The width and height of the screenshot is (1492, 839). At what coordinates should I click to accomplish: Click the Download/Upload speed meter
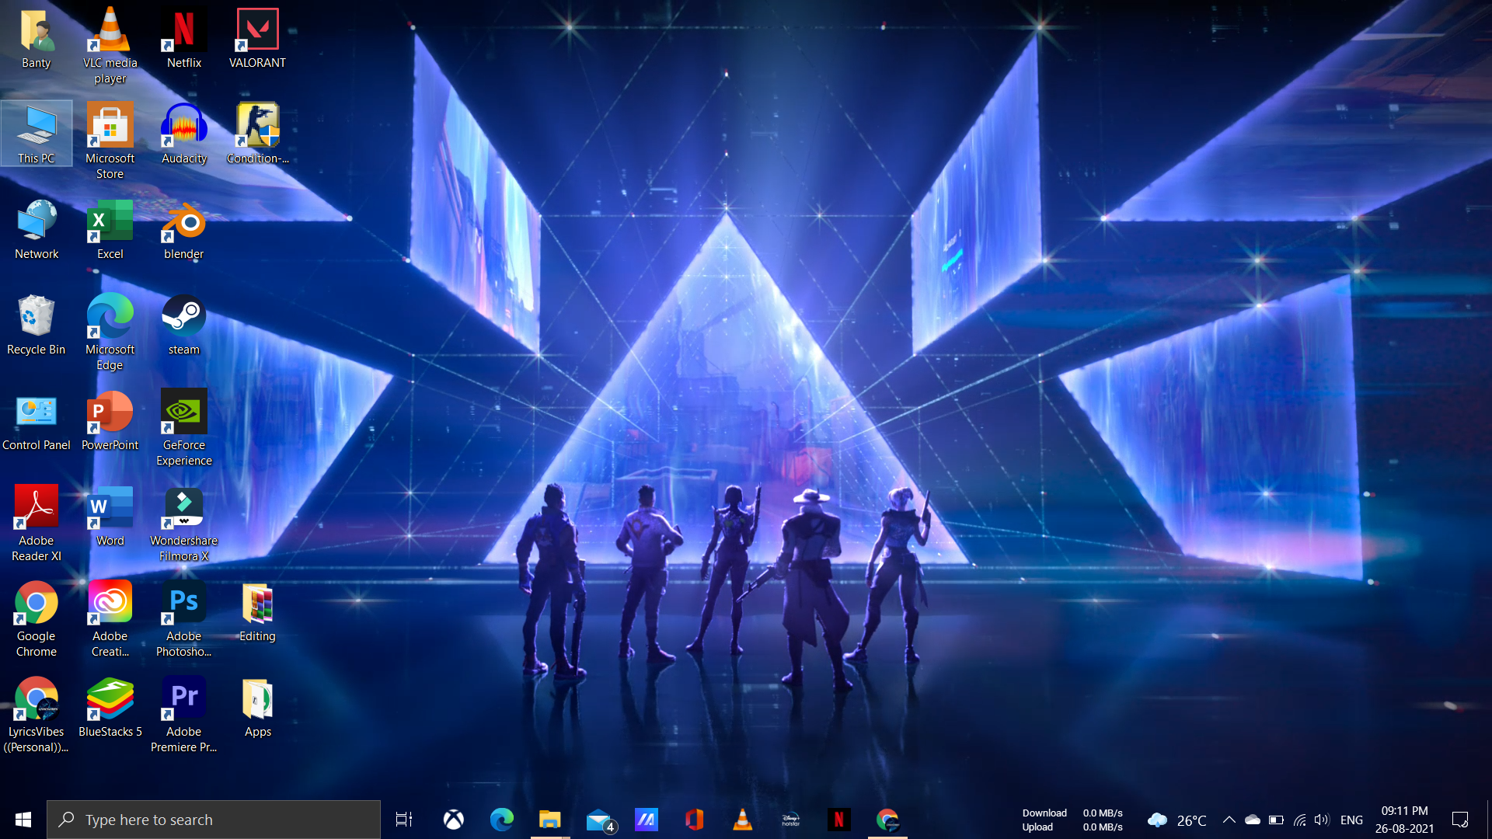point(1072,820)
